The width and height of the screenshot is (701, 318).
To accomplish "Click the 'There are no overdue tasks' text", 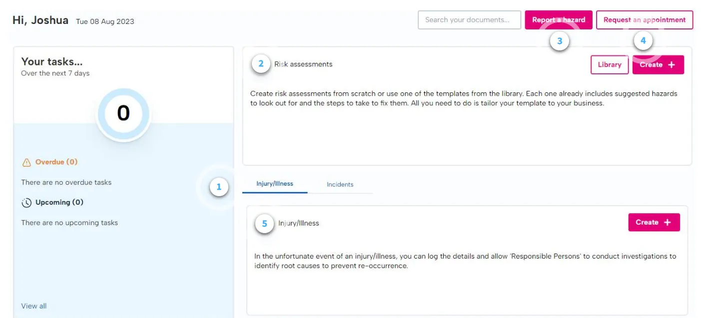I will (x=66, y=182).
